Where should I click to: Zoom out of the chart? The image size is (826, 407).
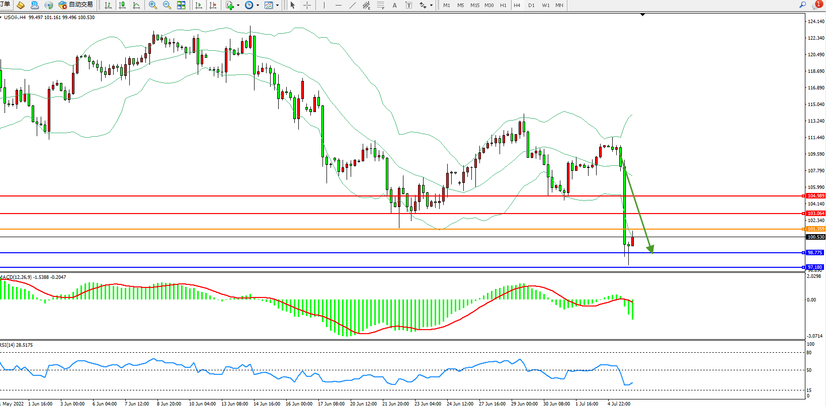point(167,5)
